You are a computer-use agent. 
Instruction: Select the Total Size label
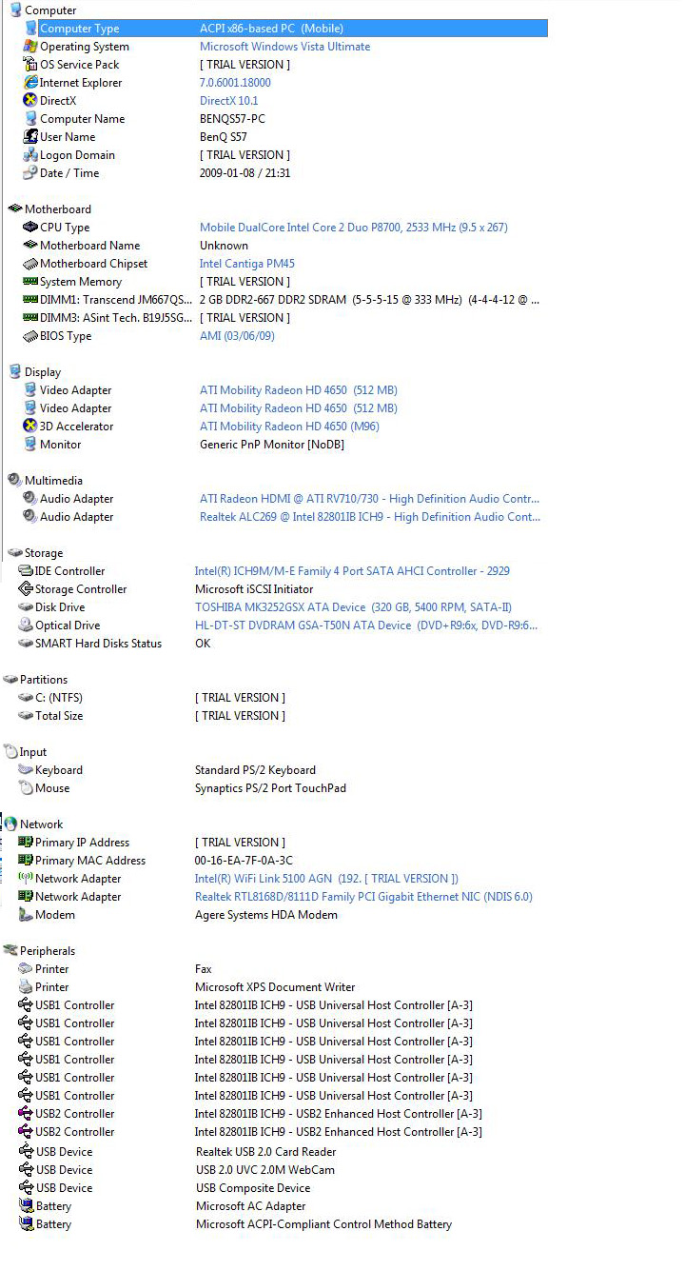tap(59, 716)
